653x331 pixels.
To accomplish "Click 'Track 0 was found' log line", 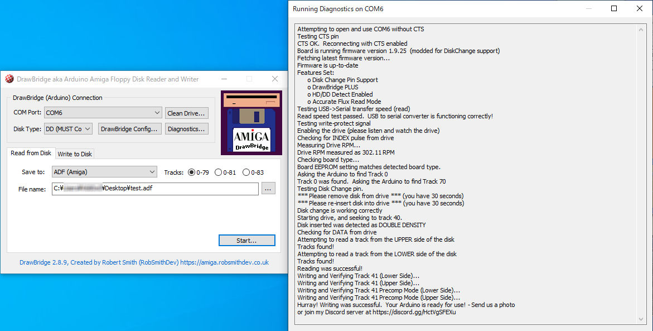I will 371,182.
